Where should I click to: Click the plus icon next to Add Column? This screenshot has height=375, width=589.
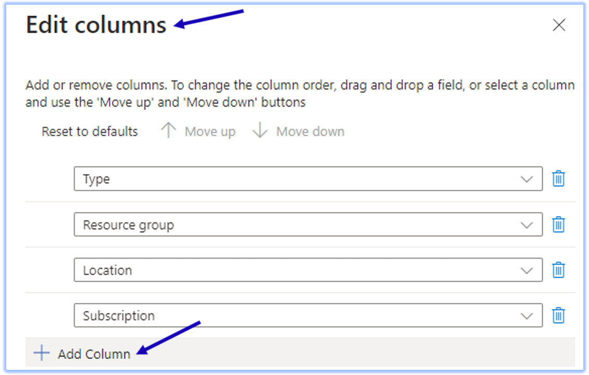(x=42, y=354)
